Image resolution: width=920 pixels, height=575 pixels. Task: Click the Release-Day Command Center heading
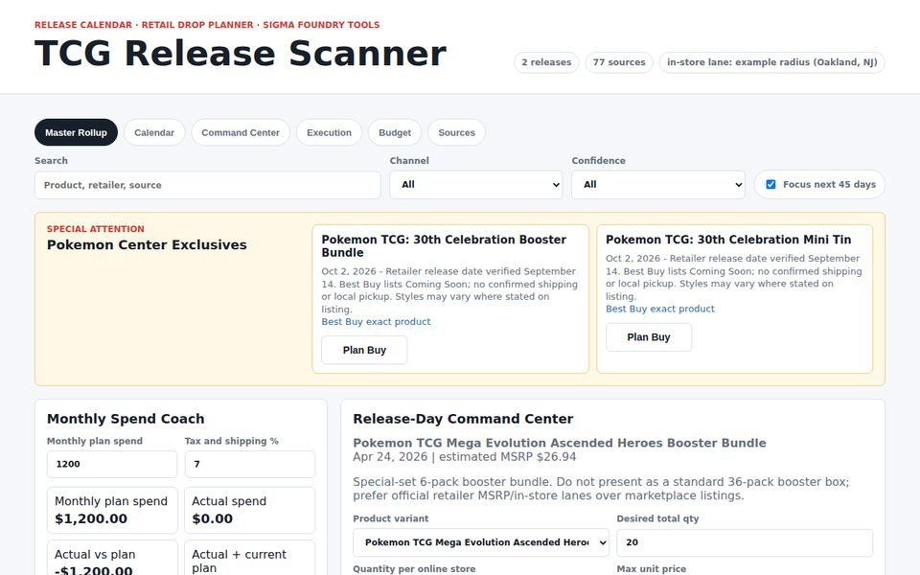coord(463,419)
